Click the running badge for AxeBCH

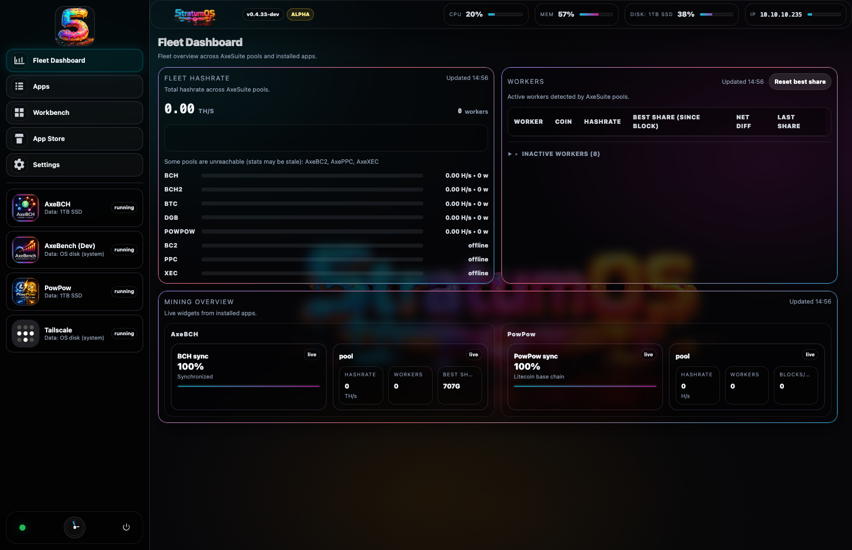point(124,208)
